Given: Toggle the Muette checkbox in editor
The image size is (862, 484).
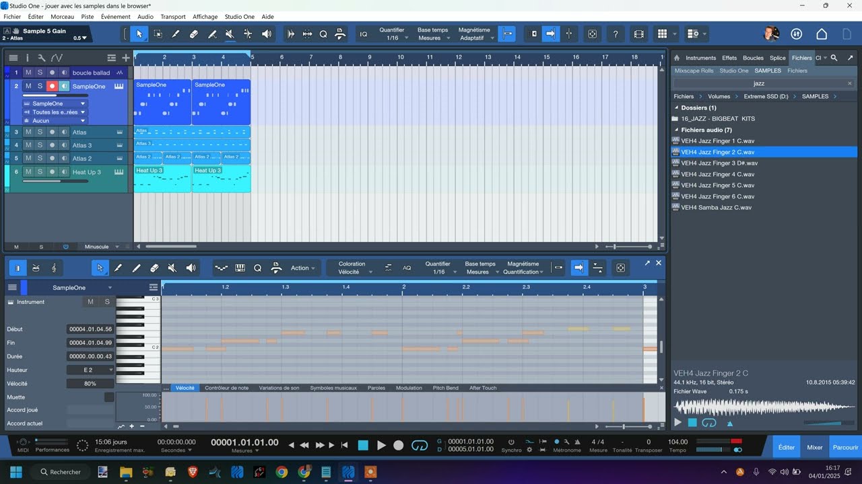Looking at the screenshot, I should tap(109, 397).
